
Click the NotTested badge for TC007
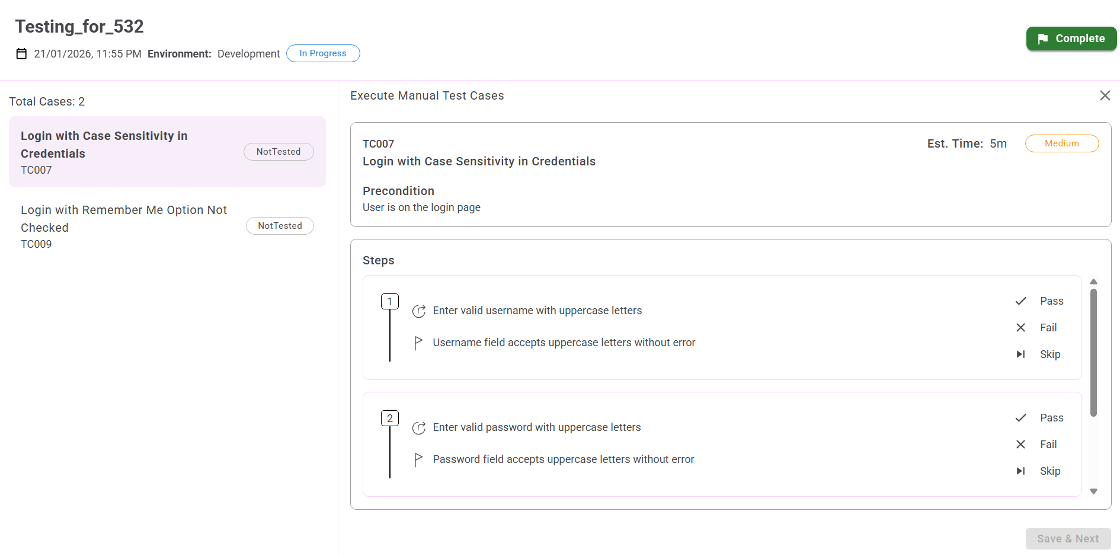[279, 152]
